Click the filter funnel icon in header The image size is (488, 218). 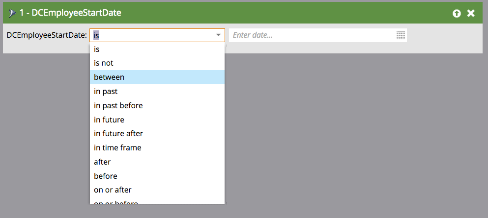[x=12, y=13]
